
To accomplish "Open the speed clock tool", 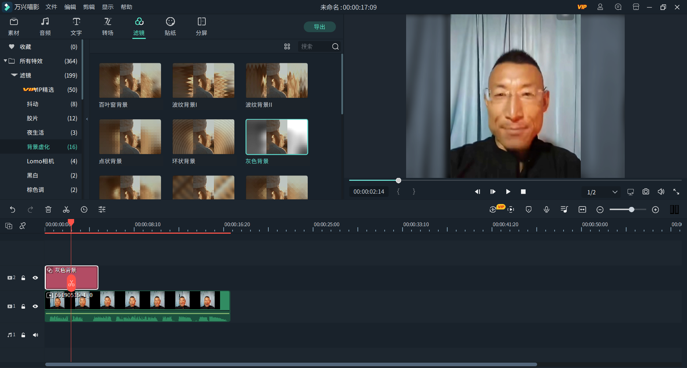I will tap(84, 210).
